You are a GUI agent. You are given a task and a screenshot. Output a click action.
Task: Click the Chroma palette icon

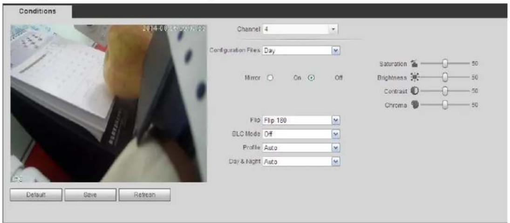[415, 105]
